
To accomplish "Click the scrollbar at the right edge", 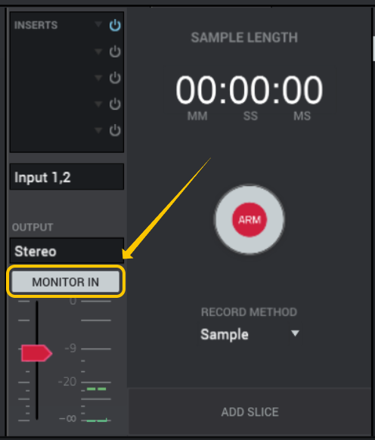I will coord(373,48).
